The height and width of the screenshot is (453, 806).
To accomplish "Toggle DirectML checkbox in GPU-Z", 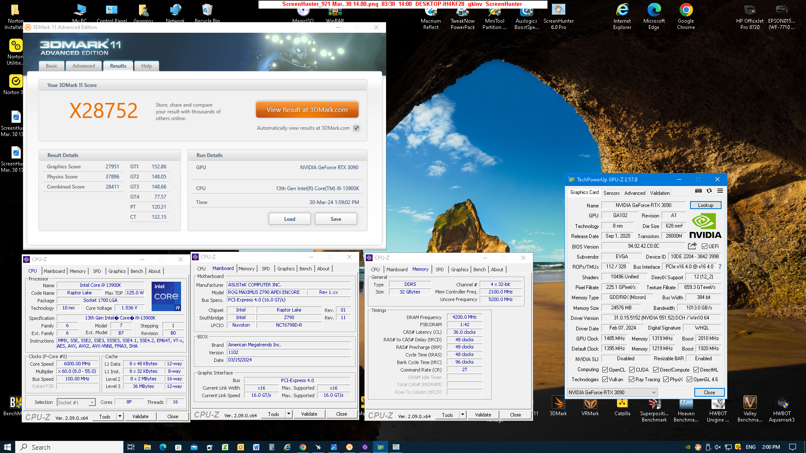I will pos(696,370).
